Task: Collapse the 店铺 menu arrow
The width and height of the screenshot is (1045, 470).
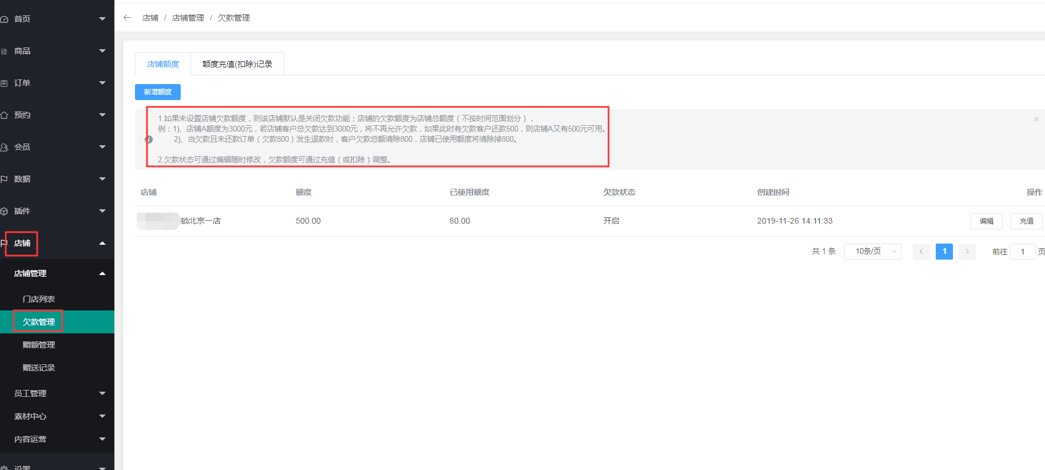Action: (102, 243)
